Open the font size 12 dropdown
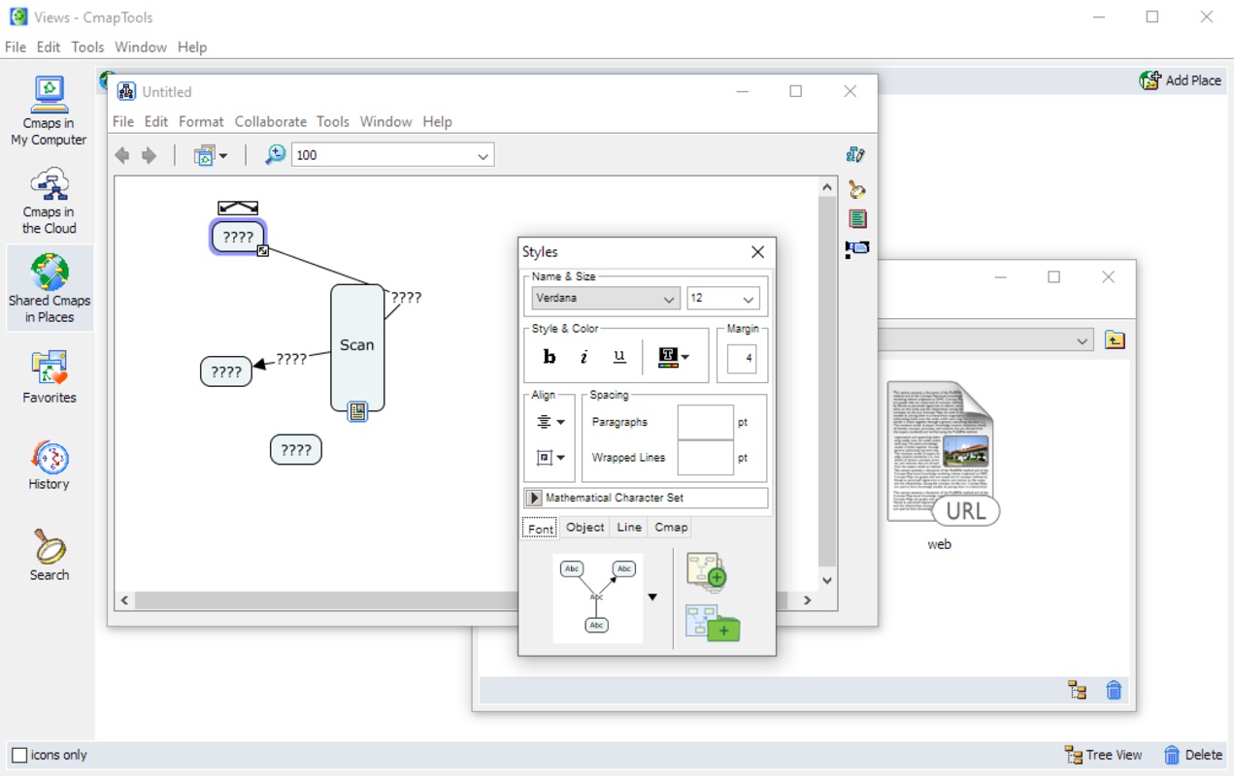The image size is (1234, 776). pos(722,299)
